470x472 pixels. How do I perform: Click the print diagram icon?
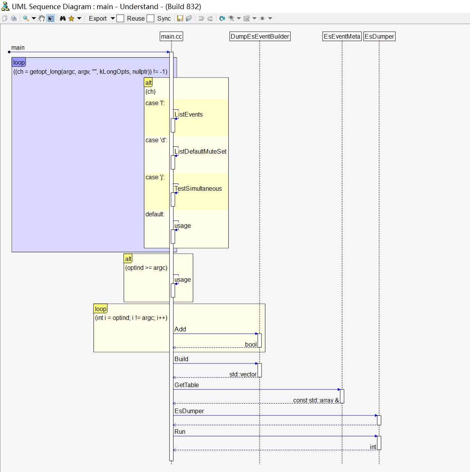(14, 18)
